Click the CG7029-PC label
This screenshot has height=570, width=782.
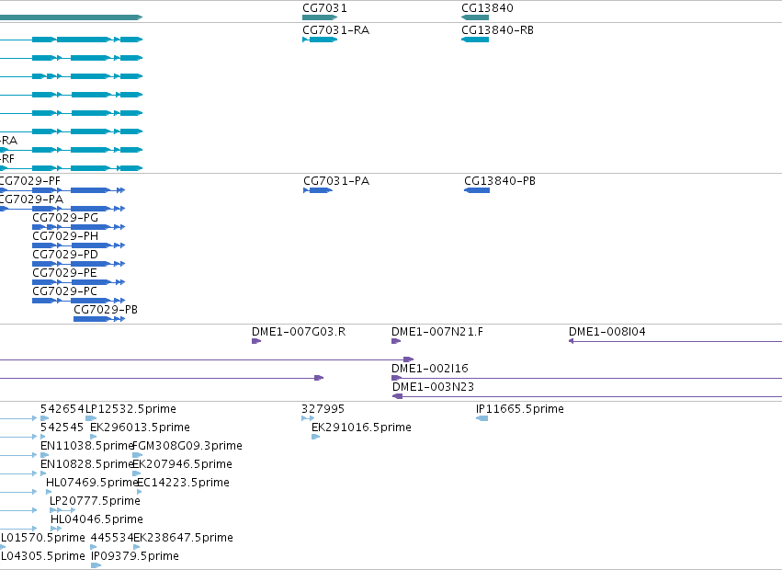pyautogui.click(x=65, y=291)
